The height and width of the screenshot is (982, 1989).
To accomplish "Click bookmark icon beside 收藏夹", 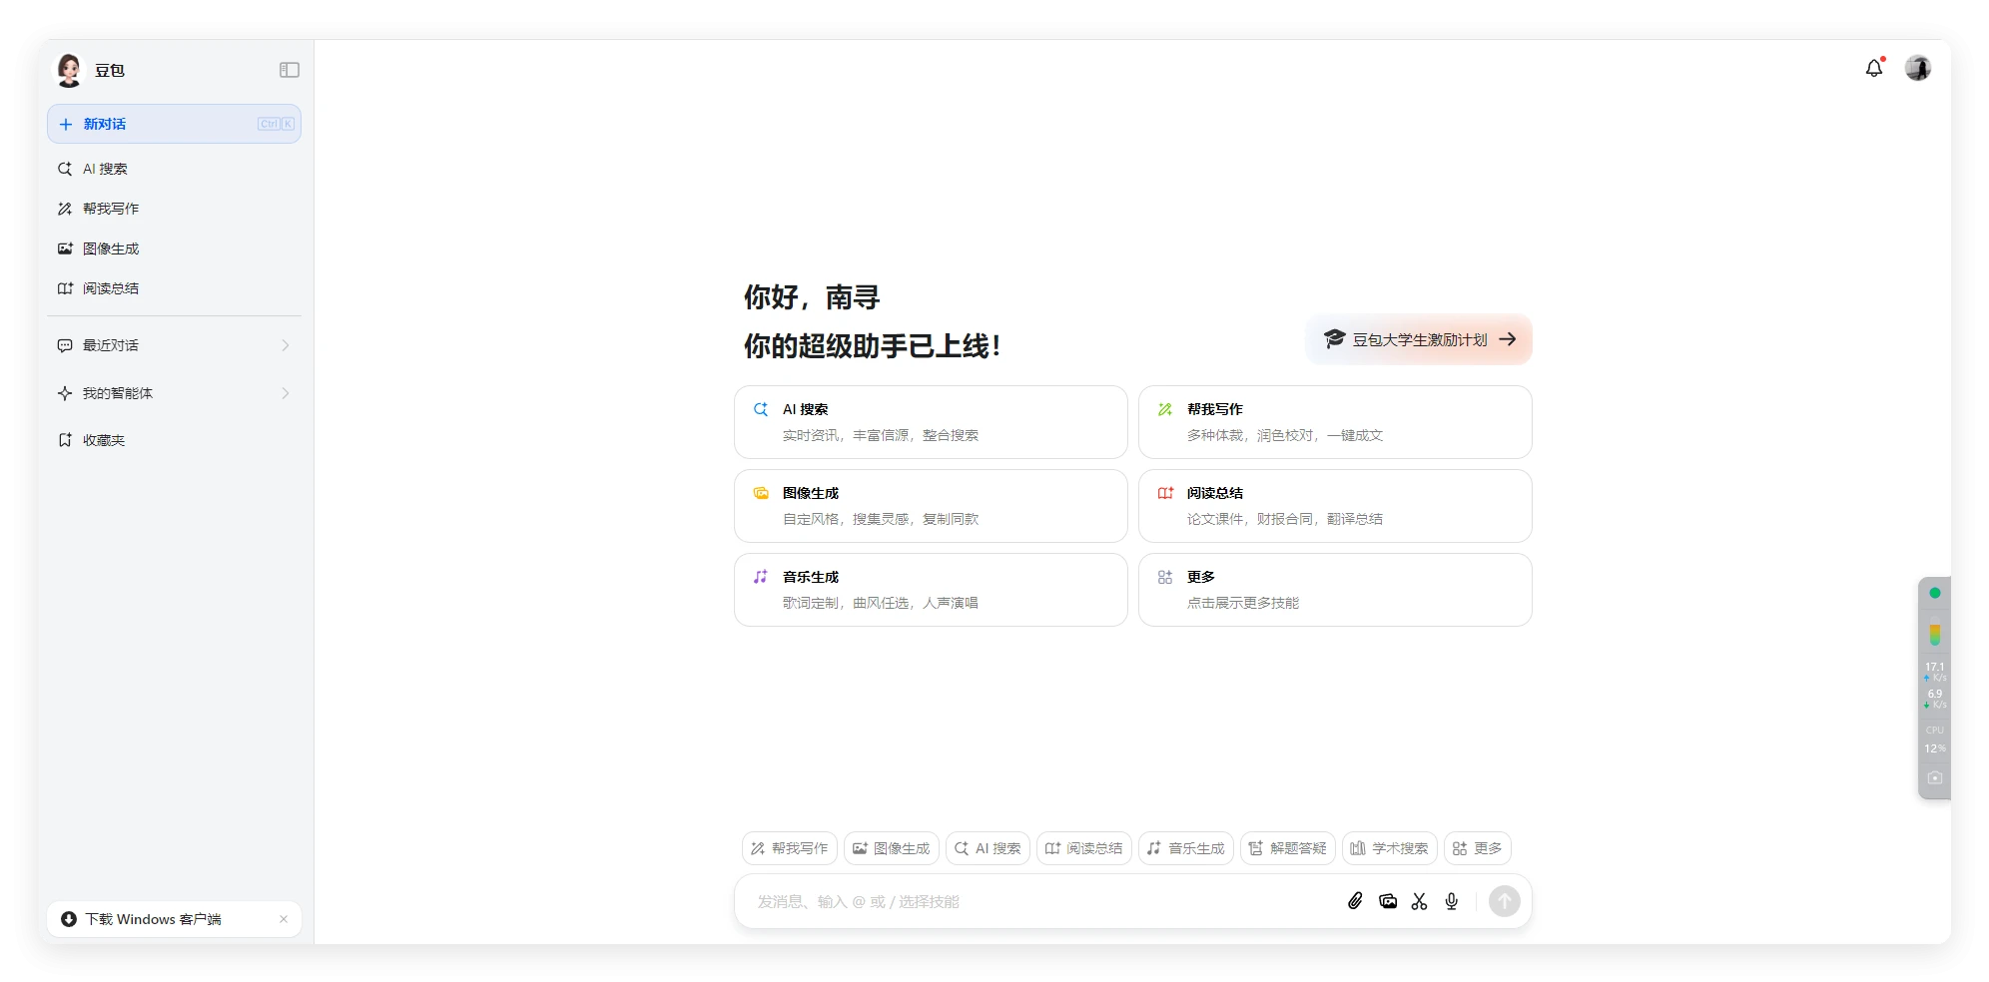I will (65, 440).
